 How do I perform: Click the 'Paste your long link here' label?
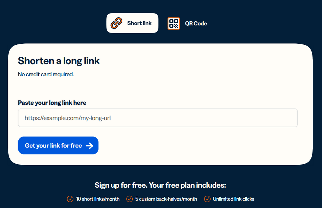(x=52, y=103)
